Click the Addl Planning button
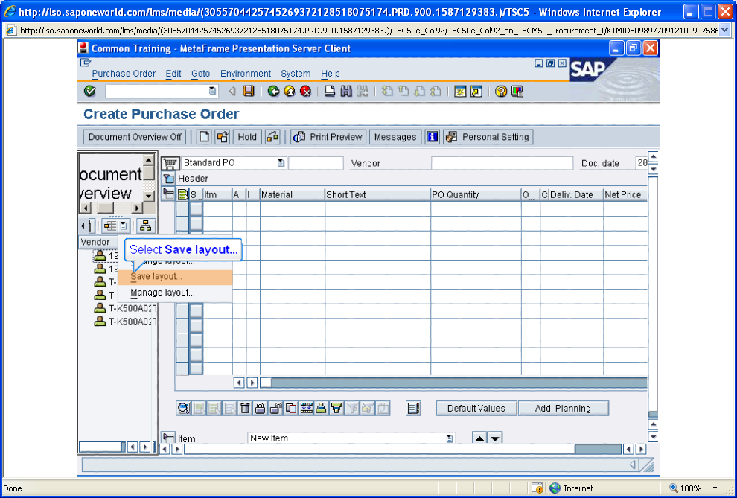Viewport: 737px width, 498px height. pos(563,408)
